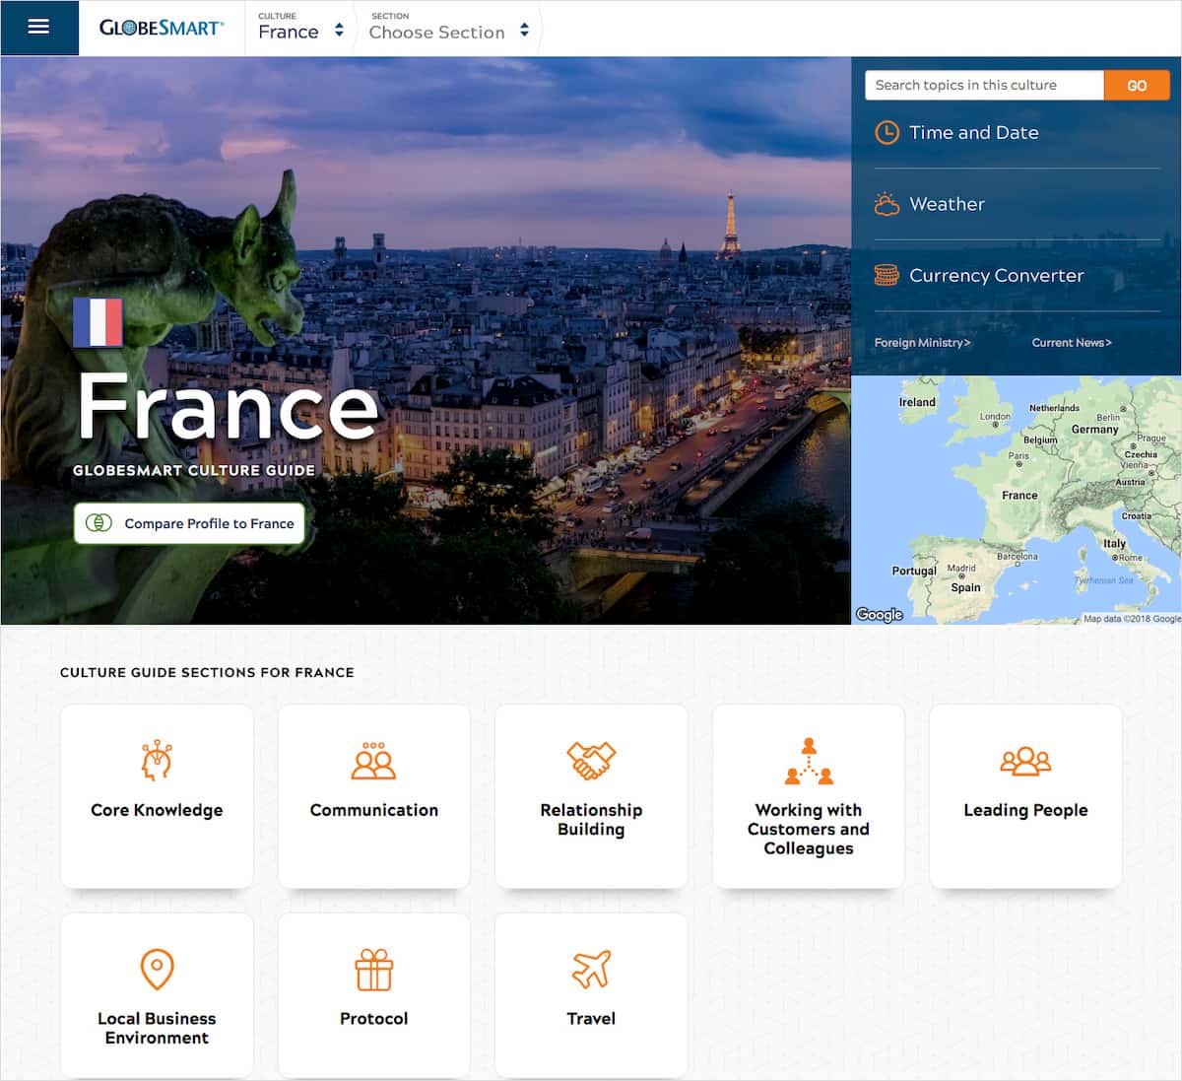Click the orange GO button
1182x1081 pixels.
click(1137, 86)
